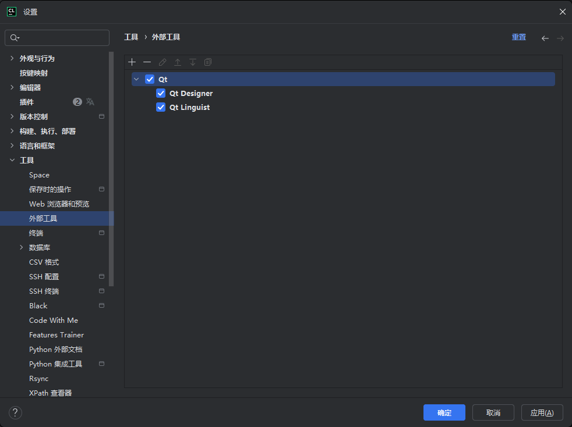
Task: Open the 终端 settings page
Action: coord(36,233)
